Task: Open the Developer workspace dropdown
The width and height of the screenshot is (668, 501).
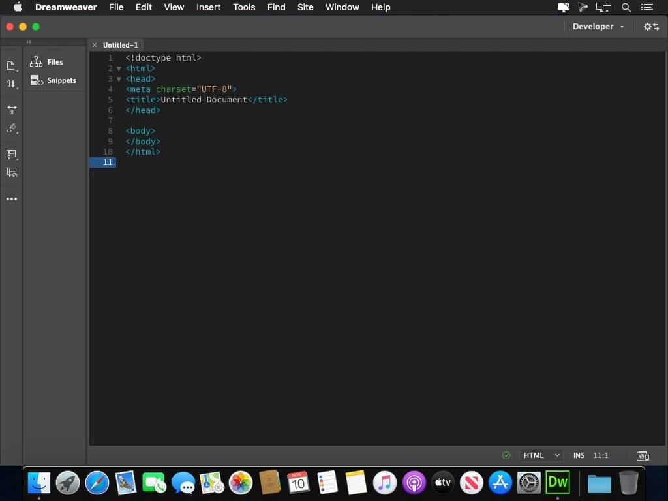Action: (x=598, y=27)
